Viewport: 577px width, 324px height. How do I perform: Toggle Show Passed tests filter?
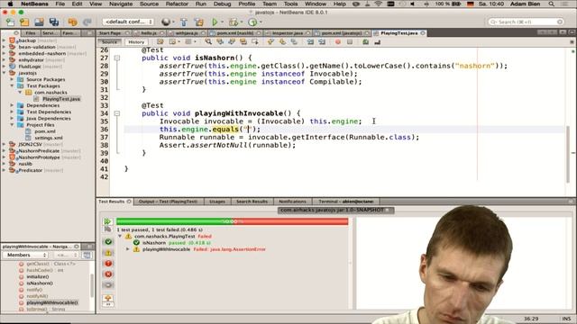108,242
